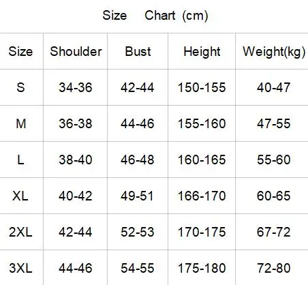This screenshot has height=285, width=308.
Task: Select height value 175-180
Action: (202, 268)
